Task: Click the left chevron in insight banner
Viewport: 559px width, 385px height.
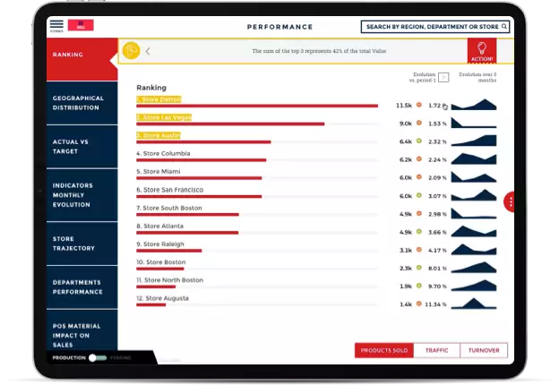Action: click(148, 52)
